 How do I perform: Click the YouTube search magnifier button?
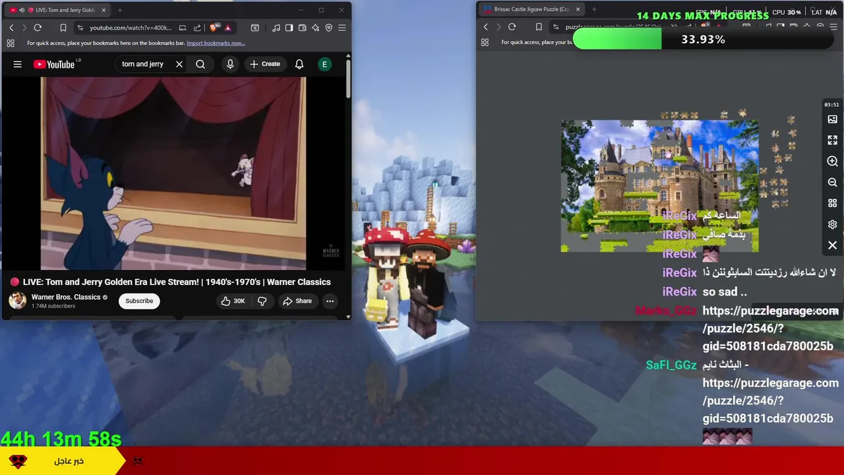[200, 64]
